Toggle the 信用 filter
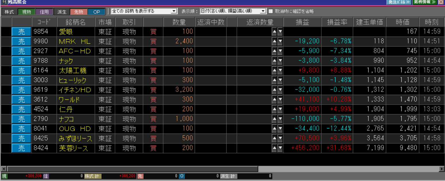 [44, 12]
